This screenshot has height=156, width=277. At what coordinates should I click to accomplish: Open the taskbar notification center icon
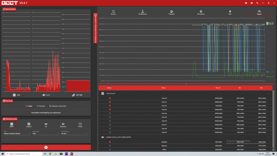pyautogui.click(x=273, y=154)
